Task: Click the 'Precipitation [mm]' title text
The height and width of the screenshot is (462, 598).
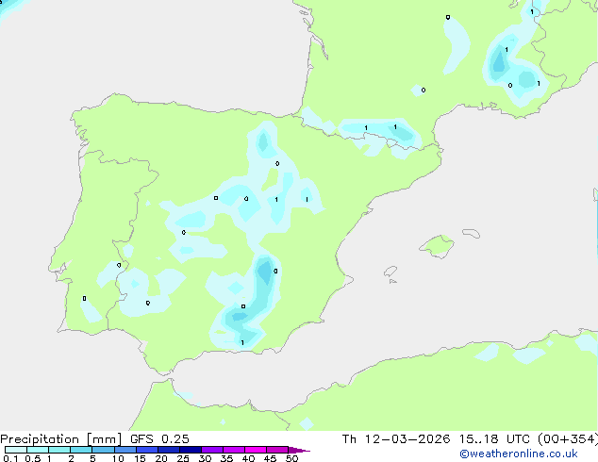Action: point(60,439)
